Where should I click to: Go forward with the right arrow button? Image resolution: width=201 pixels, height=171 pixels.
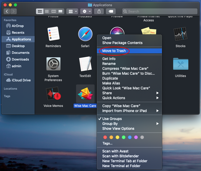[13, 11]
